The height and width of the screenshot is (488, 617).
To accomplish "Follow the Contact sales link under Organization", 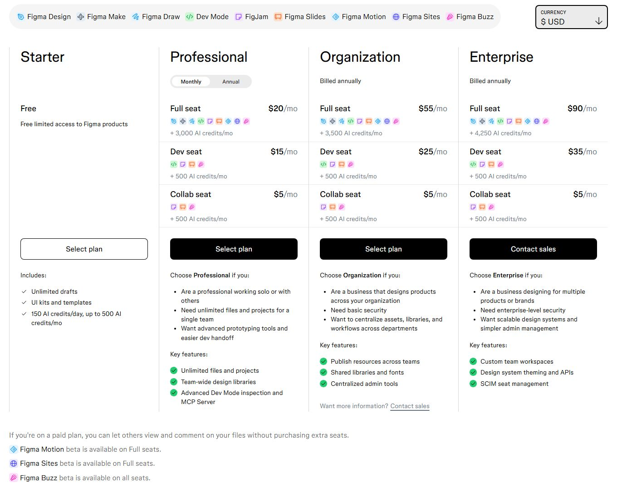I will point(410,406).
